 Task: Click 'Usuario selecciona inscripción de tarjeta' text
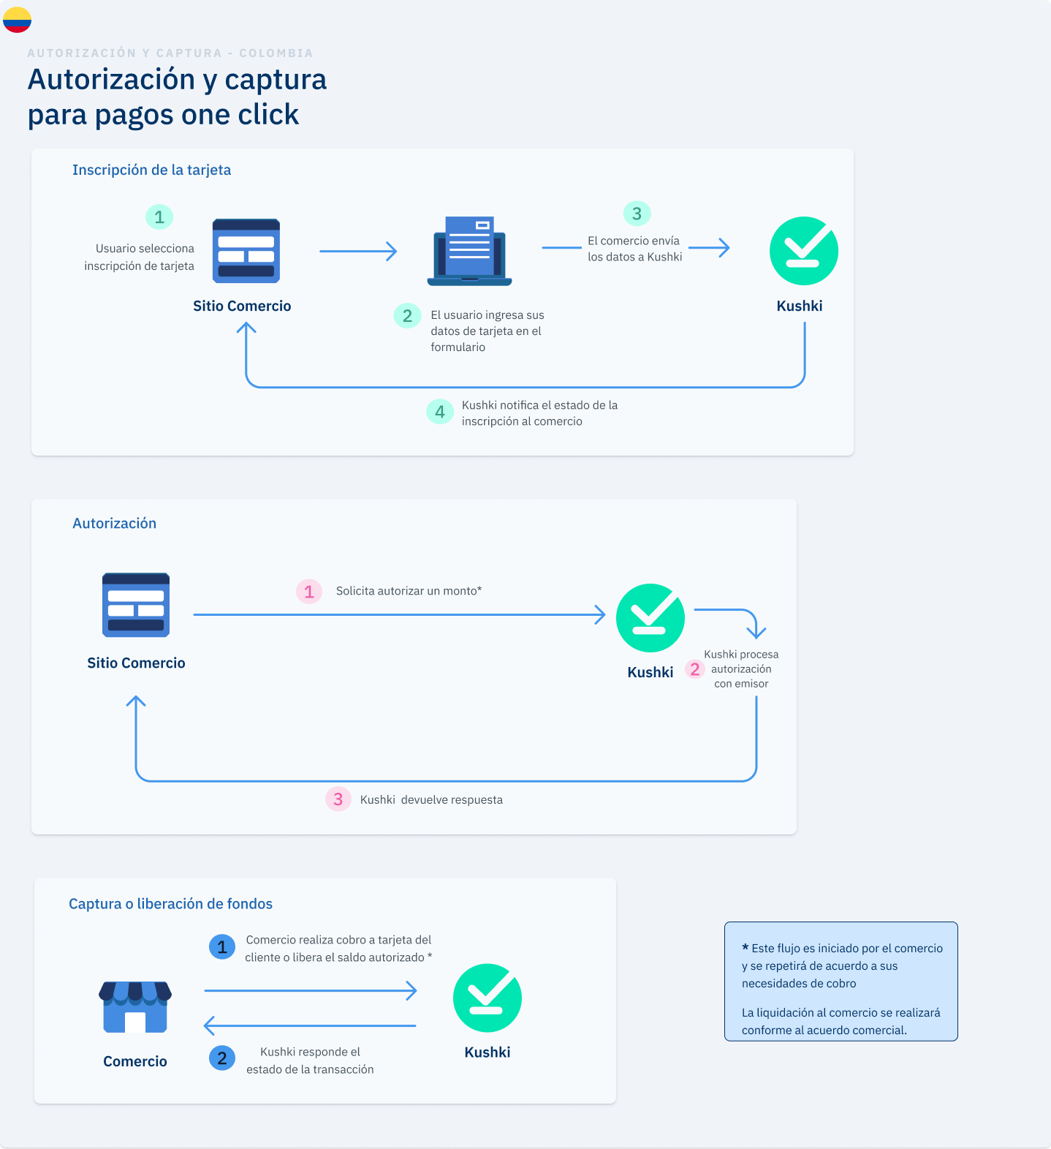coord(140,257)
